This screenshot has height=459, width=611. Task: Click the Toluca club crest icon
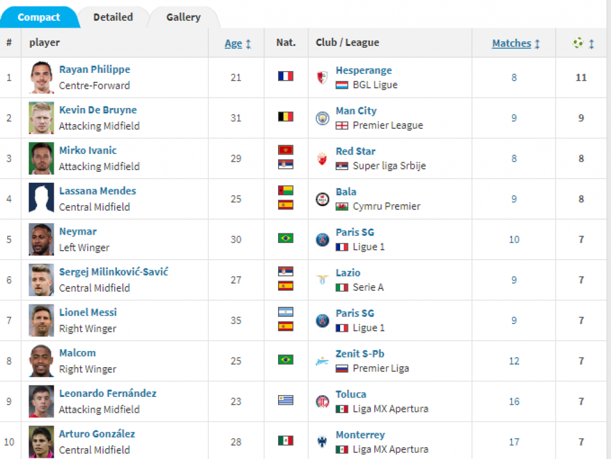(x=322, y=402)
